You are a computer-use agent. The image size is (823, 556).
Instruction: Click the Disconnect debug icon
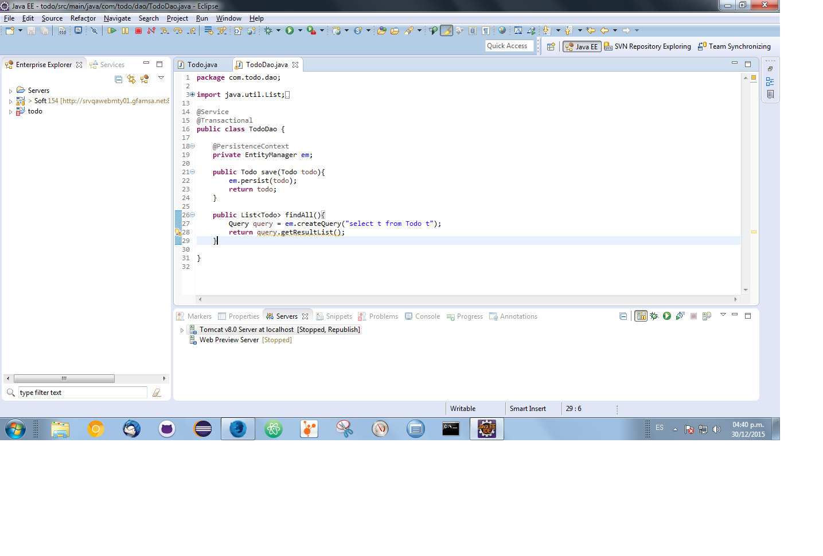[x=151, y=30]
